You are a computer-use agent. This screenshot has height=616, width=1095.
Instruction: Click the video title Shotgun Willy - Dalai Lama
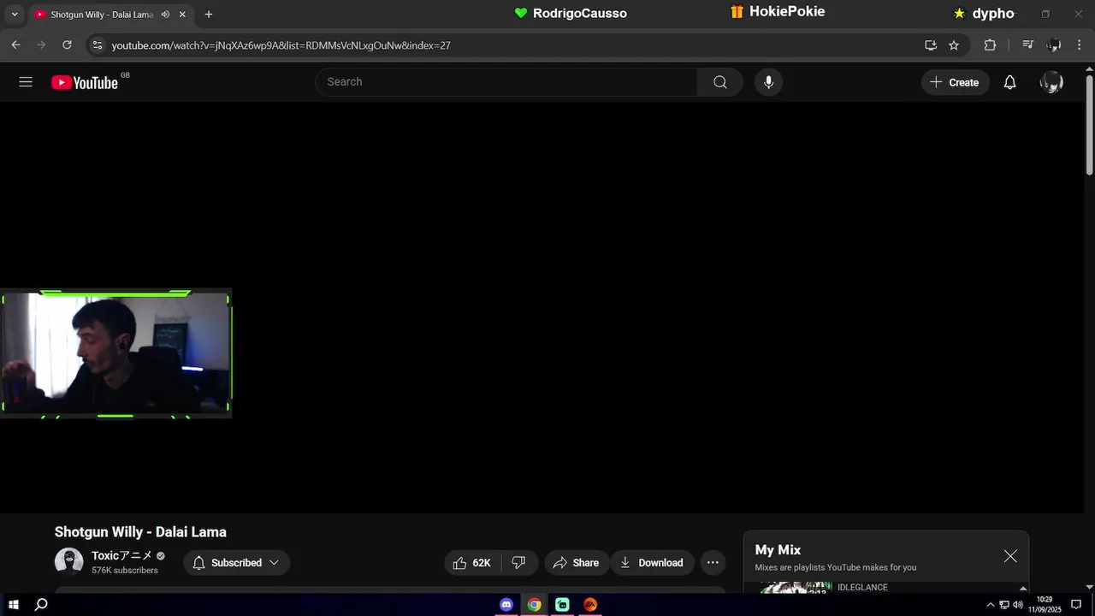[140, 532]
